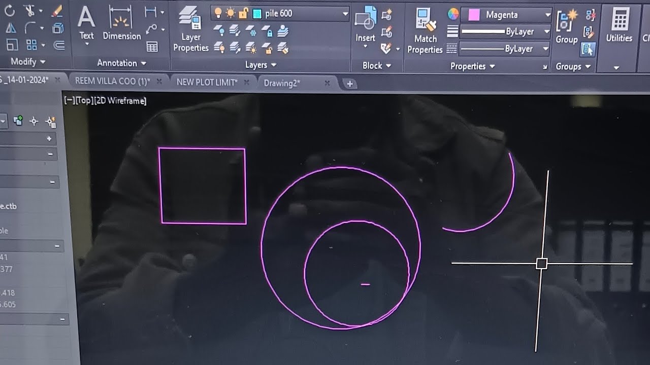Select the Trim scissors tool
The height and width of the screenshot is (365, 650).
[x=29, y=11]
